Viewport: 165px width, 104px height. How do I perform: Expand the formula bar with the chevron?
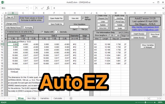[163, 8]
